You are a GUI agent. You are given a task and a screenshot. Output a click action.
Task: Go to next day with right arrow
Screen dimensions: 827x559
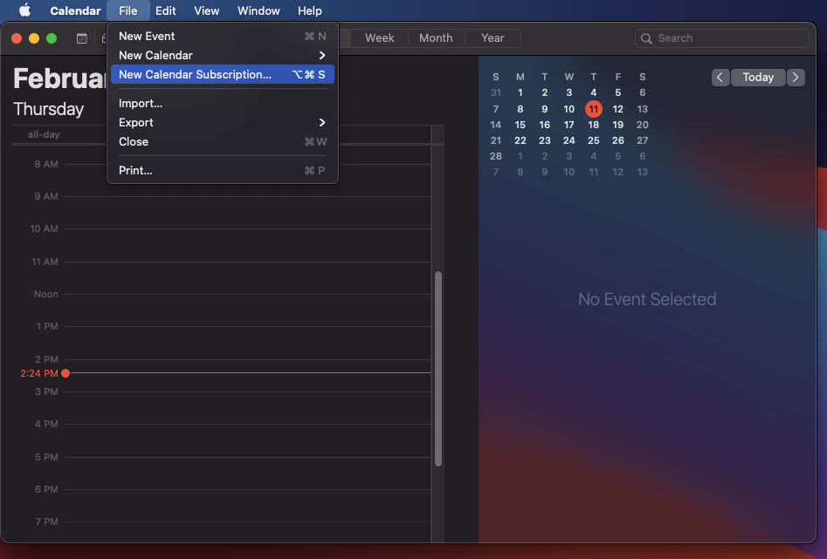point(796,78)
